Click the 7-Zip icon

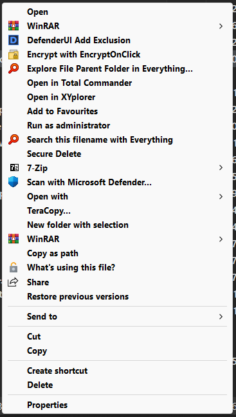click(14, 168)
